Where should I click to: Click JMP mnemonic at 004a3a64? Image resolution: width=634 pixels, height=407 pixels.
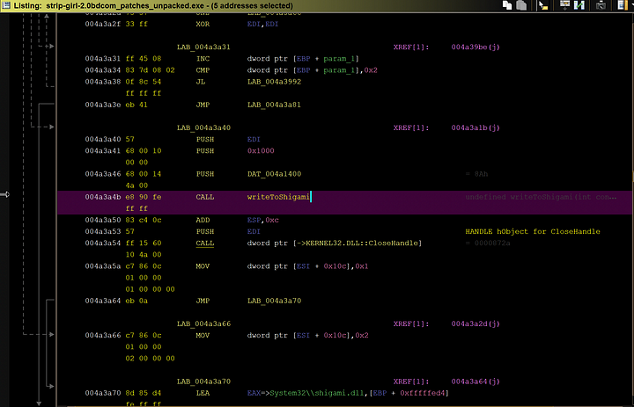203,302
